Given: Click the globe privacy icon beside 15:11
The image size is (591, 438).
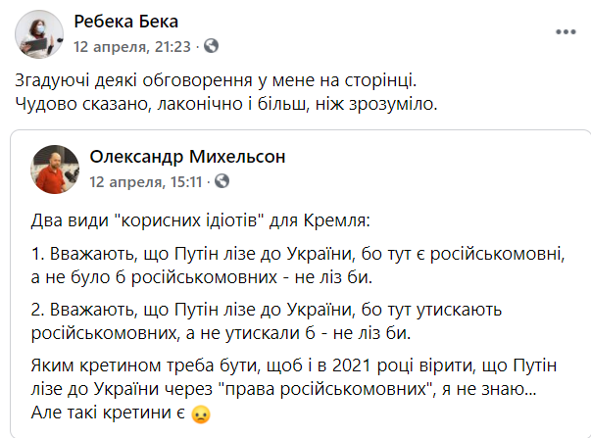Looking at the screenshot, I should click(x=222, y=181).
